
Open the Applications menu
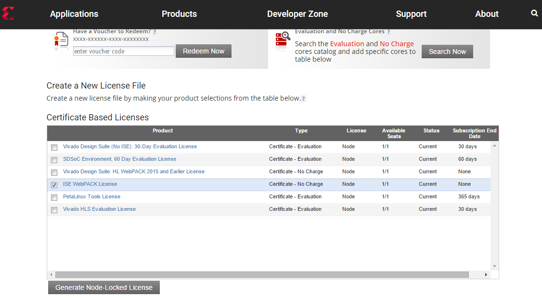click(74, 14)
